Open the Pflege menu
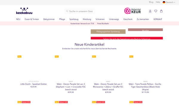This screenshot has height=112, width=179. coord(62,19)
